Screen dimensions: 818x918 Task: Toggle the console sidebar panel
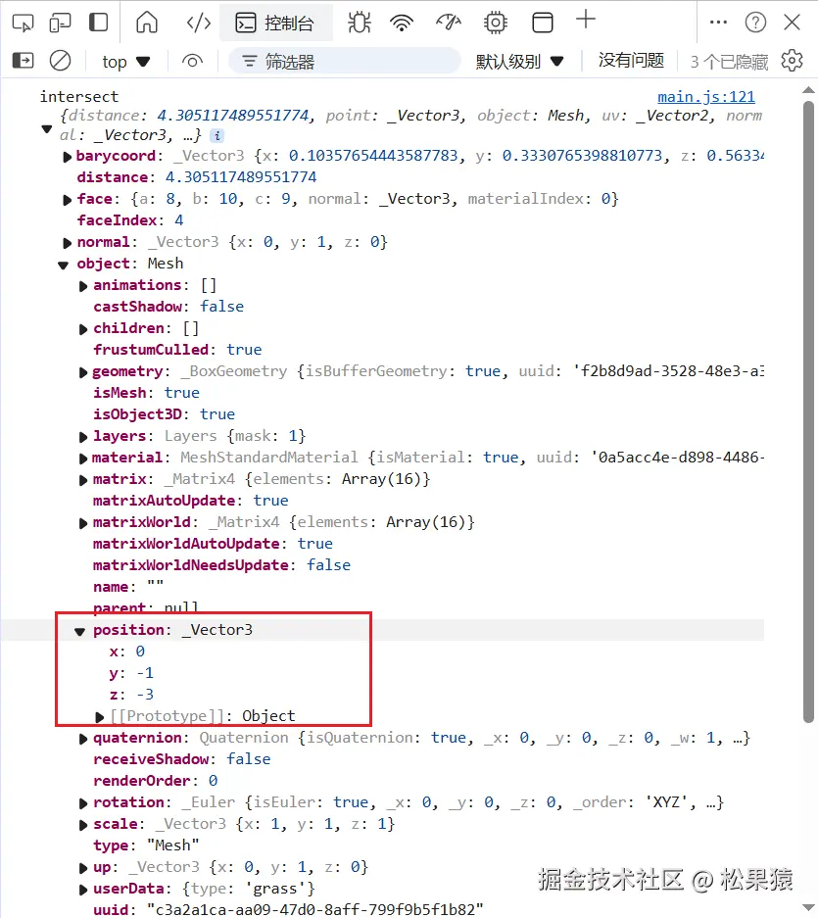pos(22,61)
